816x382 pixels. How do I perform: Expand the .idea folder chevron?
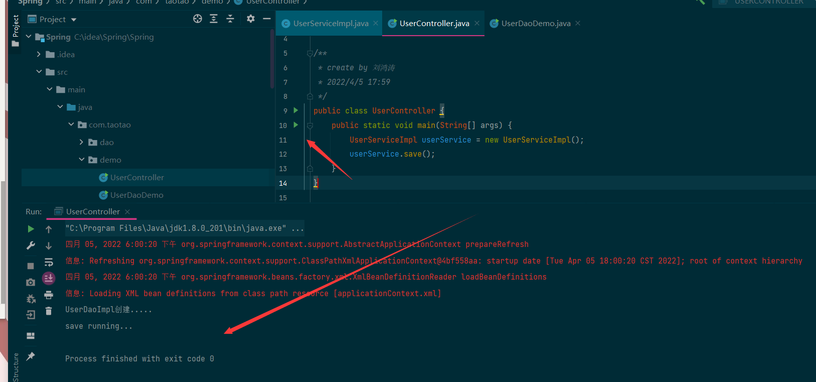(x=39, y=54)
